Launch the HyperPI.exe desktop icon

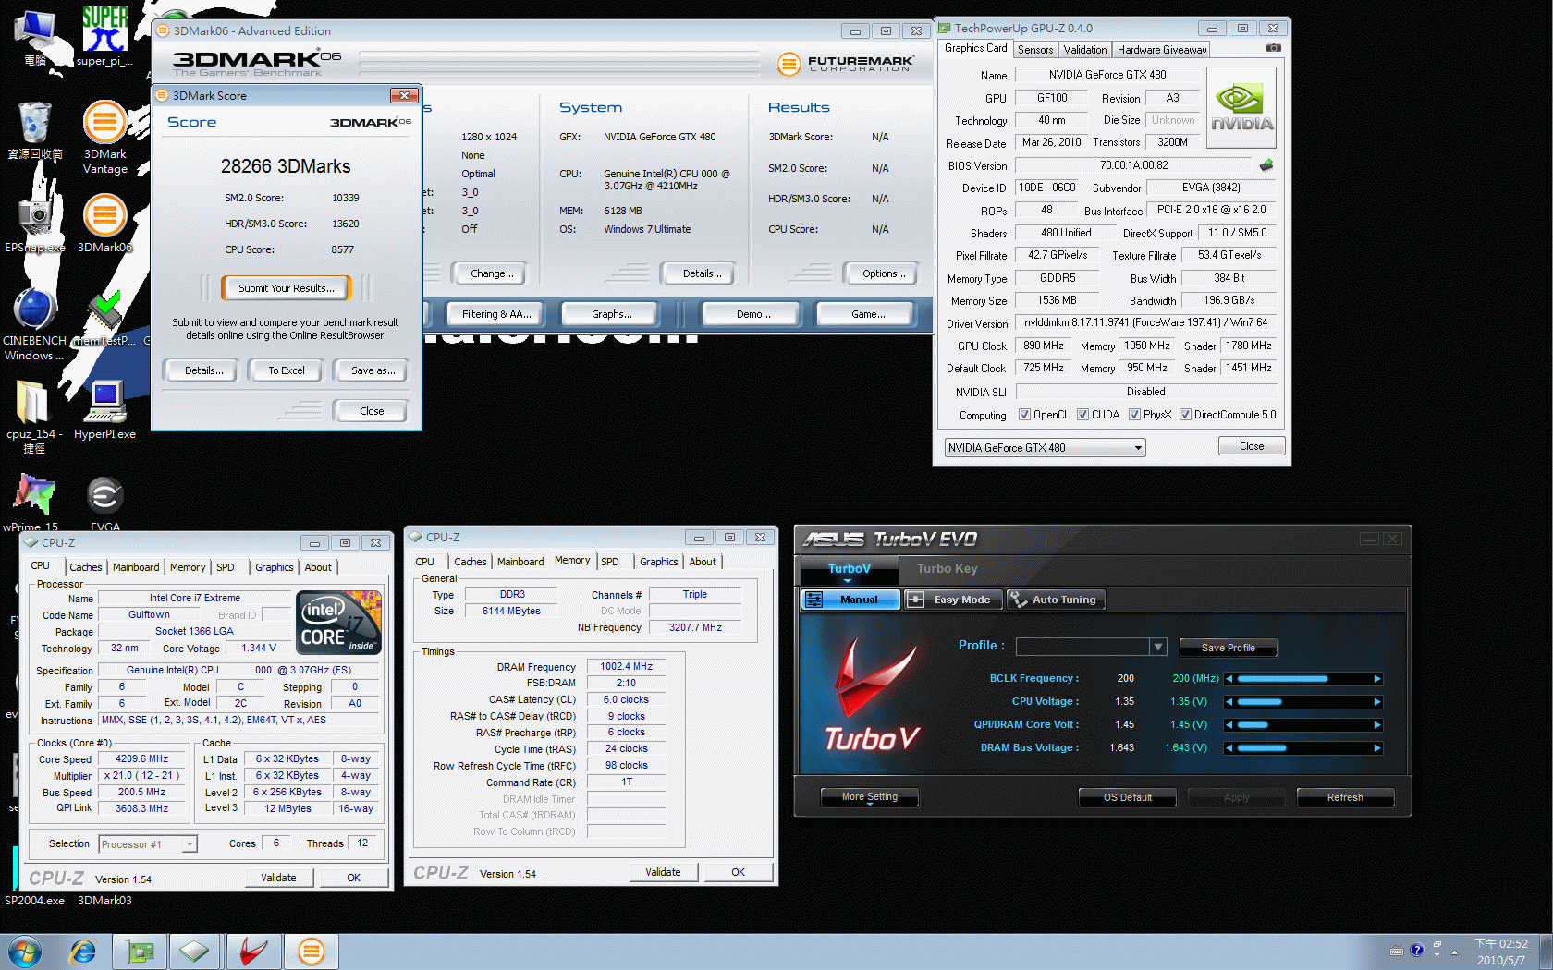tap(104, 410)
